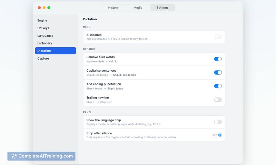The width and height of the screenshot is (276, 165).
Task: Enable Show the language chip toggle
Action: click(218, 122)
